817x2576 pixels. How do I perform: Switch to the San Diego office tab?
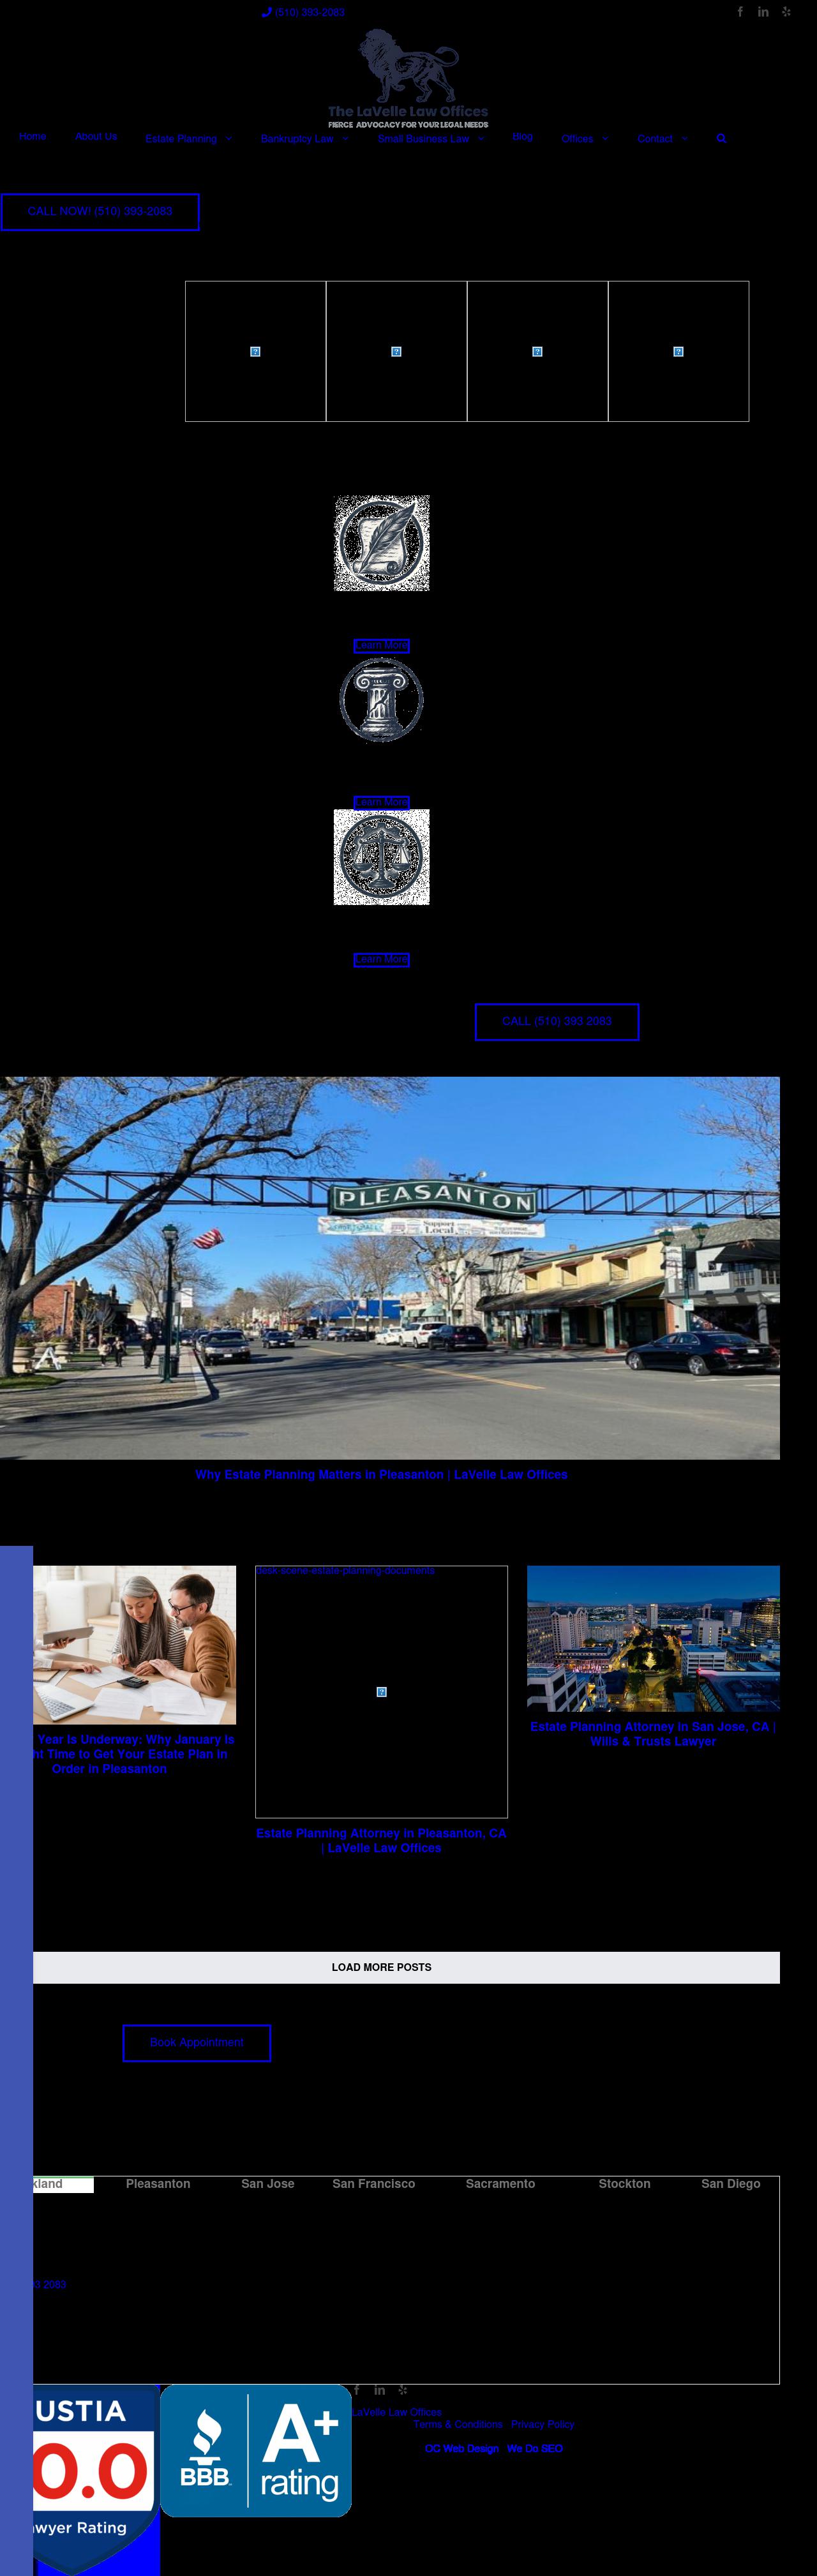[x=730, y=2184]
